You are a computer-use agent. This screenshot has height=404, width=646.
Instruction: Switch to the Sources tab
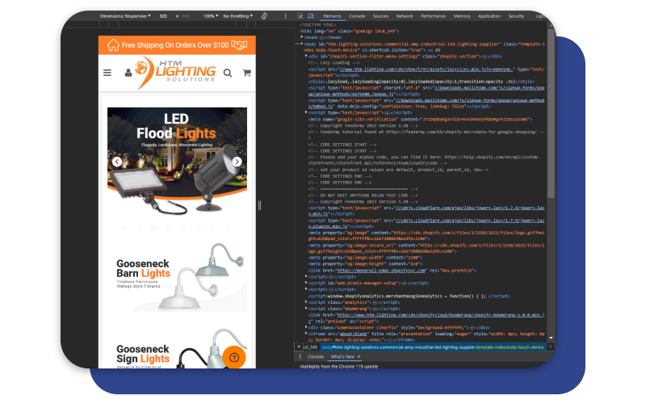(x=380, y=16)
